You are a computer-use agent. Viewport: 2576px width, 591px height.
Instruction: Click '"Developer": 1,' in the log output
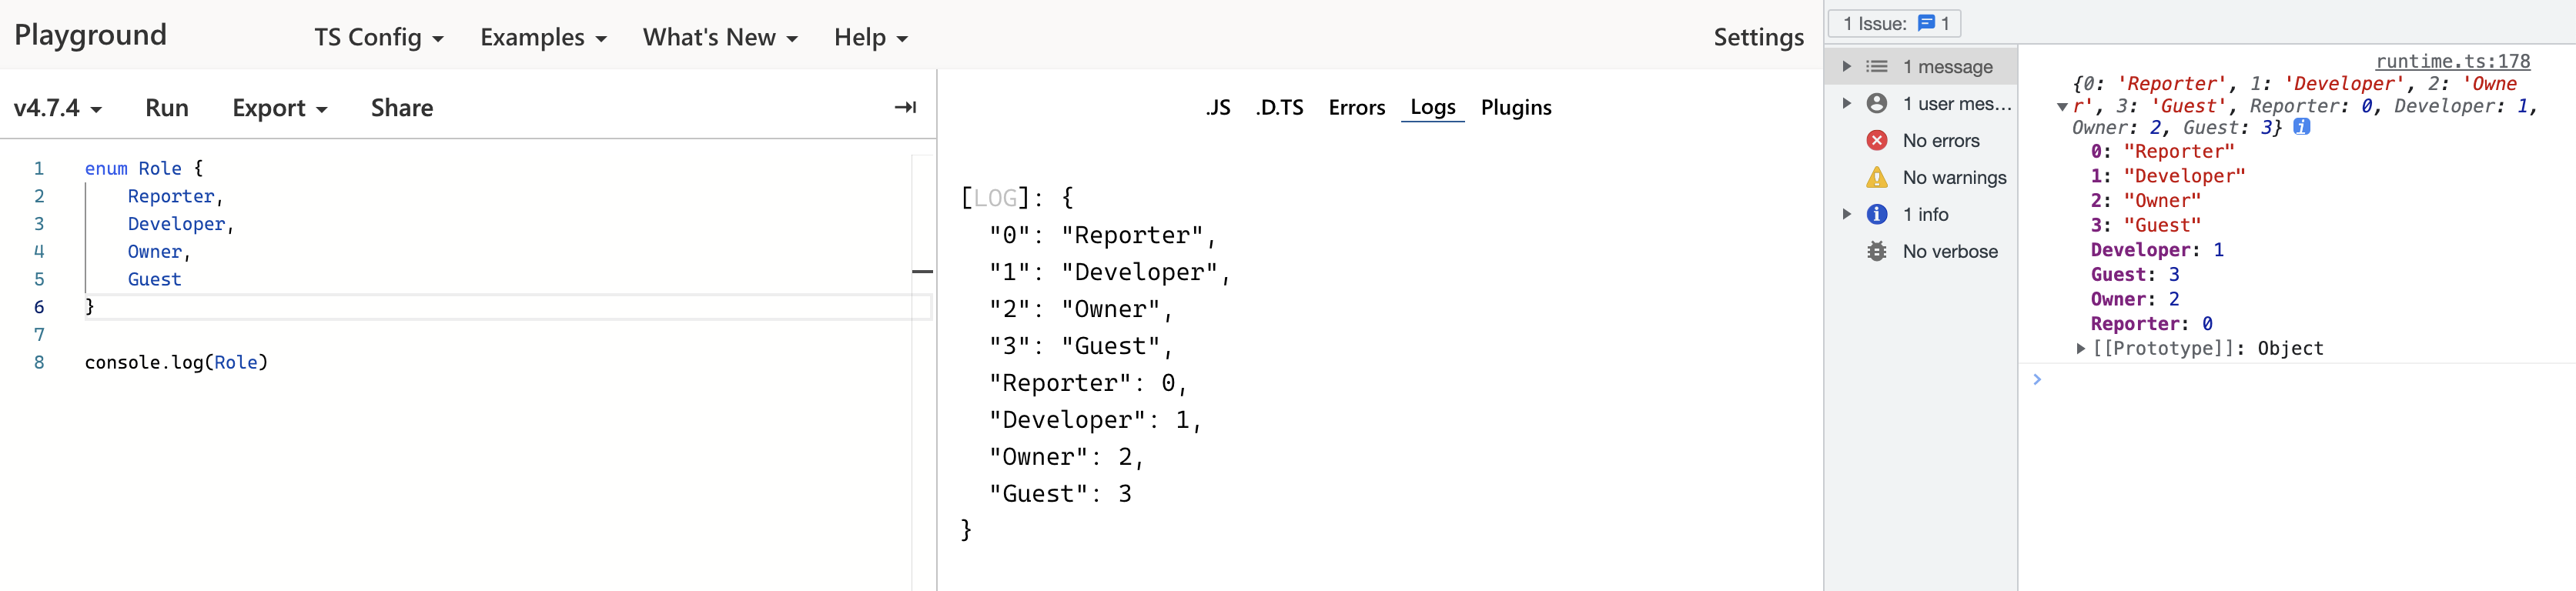[1095, 421]
